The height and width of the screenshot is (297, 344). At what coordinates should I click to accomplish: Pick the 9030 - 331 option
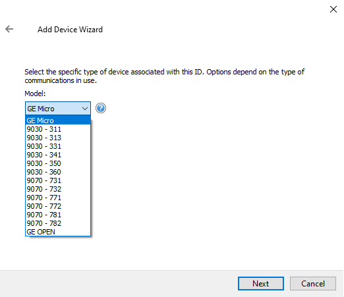[x=58, y=146]
